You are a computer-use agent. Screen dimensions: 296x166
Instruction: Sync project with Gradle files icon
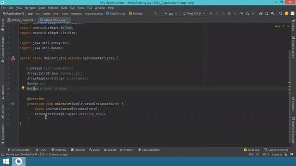coord(261,13)
